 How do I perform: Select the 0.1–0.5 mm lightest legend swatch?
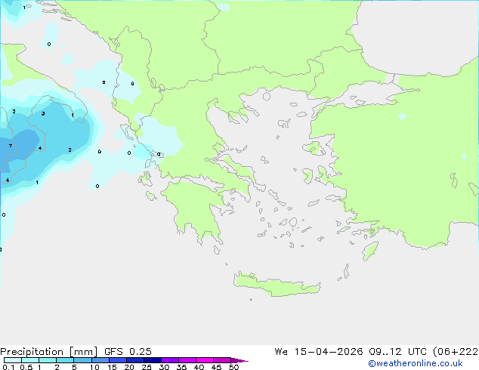(13, 360)
